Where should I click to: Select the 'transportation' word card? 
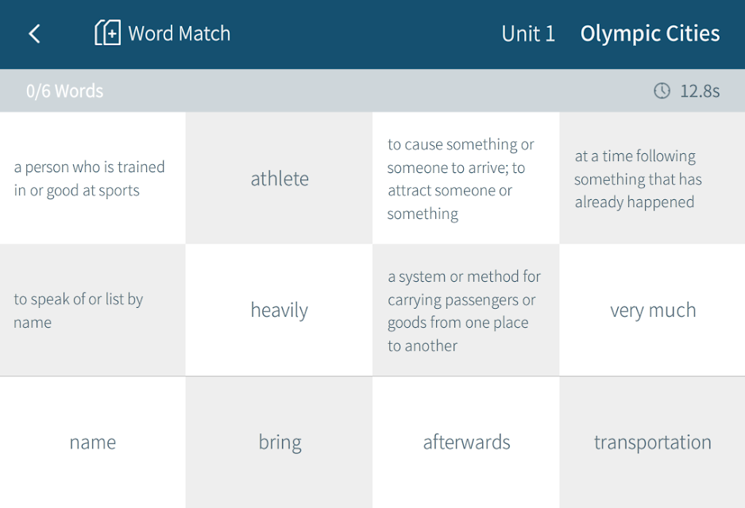[652, 442]
